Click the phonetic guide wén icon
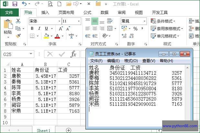 (71, 36)
